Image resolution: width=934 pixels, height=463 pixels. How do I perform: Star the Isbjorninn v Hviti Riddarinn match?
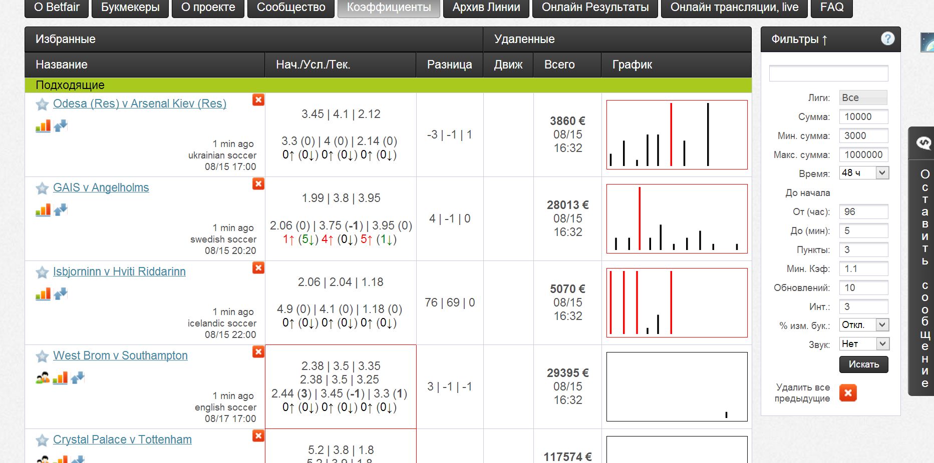point(42,272)
